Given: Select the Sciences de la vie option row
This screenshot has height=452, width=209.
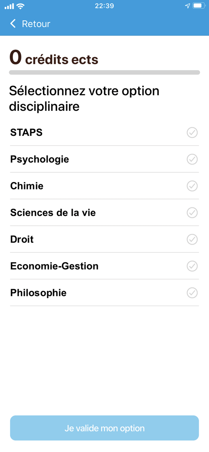Looking at the screenshot, I should [x=104, y=212].
